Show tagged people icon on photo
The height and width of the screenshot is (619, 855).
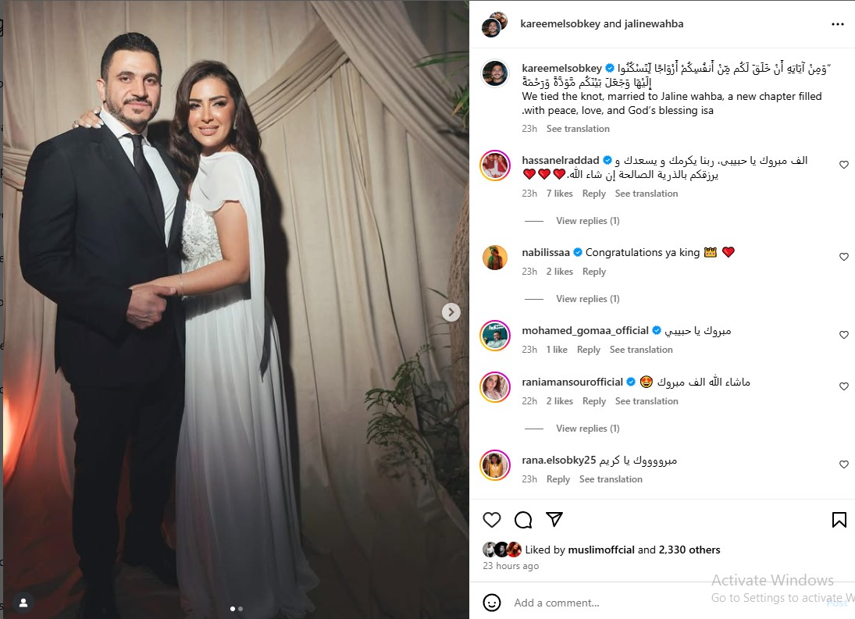point(23,603)
